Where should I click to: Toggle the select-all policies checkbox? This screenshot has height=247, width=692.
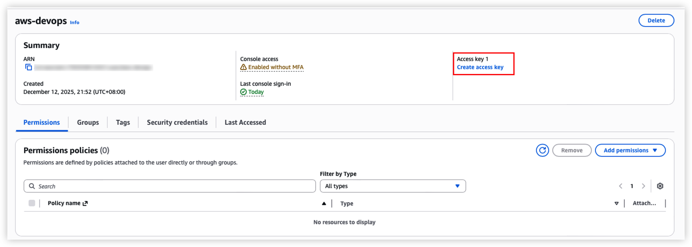click(32, 203)
